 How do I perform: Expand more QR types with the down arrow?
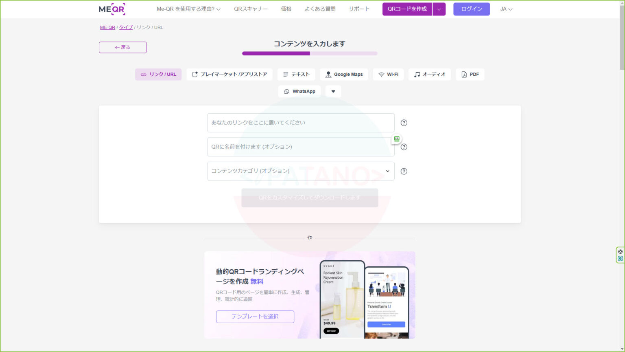point(333,91)
